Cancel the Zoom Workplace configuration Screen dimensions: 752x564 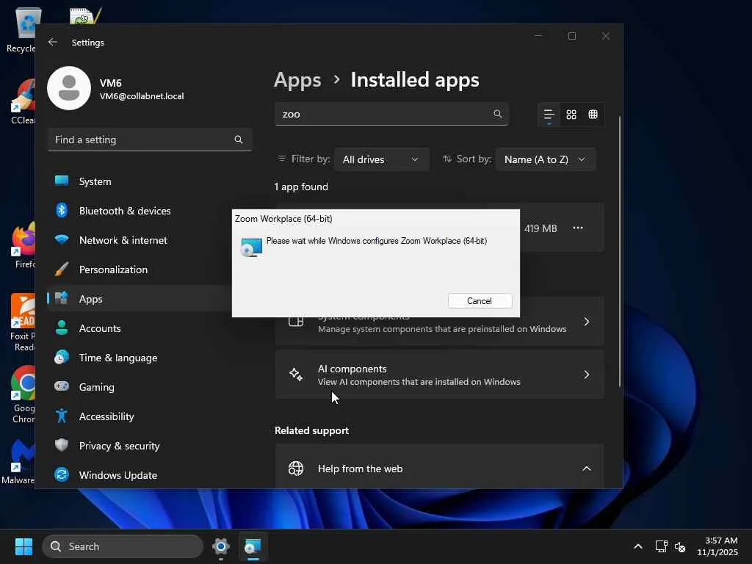480,300
